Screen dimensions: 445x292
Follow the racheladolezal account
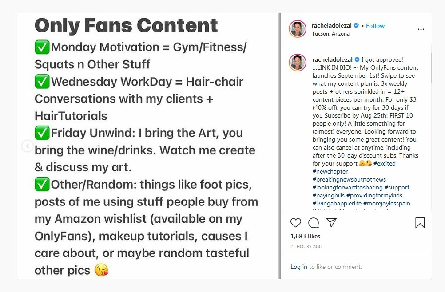(x=375, y=26)
